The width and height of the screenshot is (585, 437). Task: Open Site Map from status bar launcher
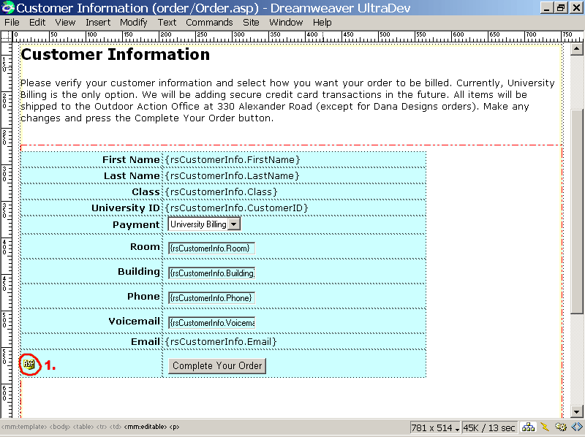[528, 427]
